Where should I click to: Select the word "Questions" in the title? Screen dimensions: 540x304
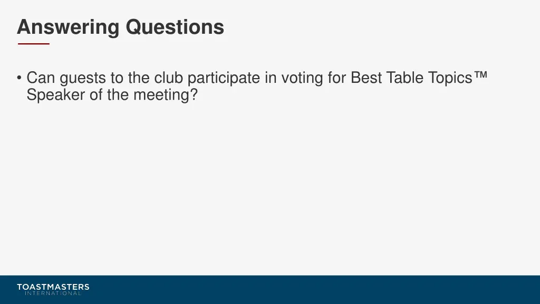[175, 27]
